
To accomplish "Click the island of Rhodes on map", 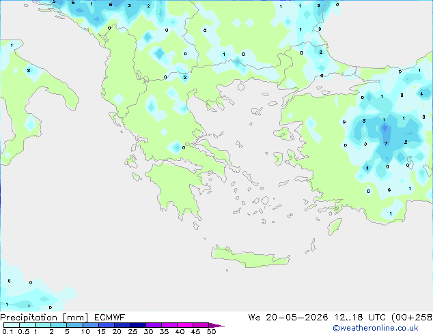I will coord(335,226).
